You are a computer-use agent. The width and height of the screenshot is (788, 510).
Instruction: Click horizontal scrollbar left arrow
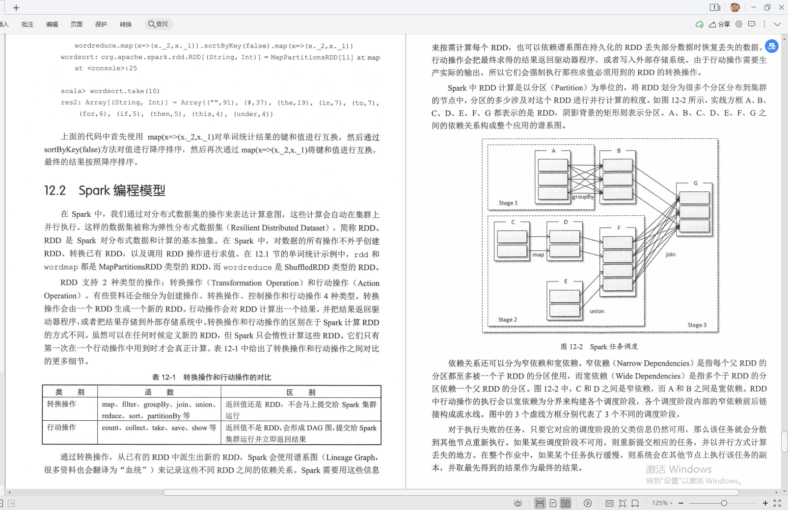(9, 492)
